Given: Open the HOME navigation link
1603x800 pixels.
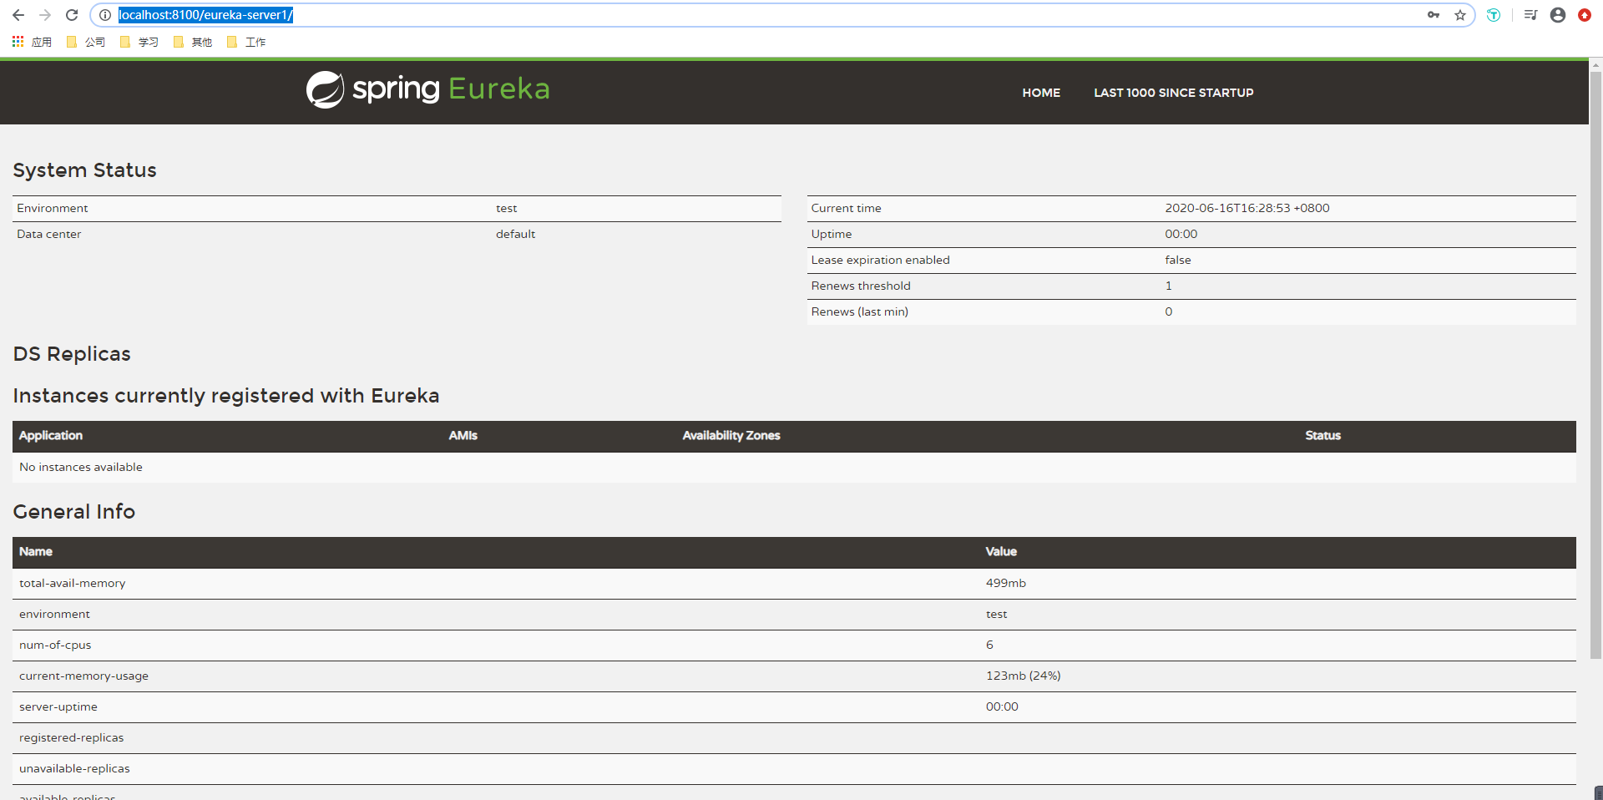Looking at the screenshot, I should pos(1041,93).
